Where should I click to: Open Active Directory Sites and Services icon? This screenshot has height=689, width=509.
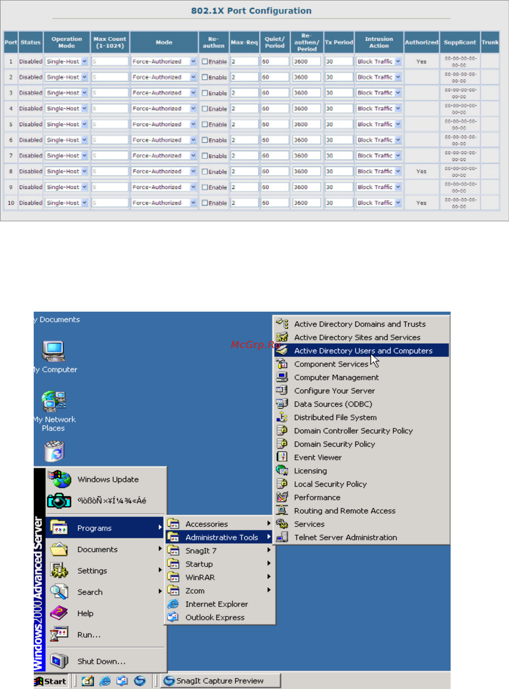click(x=282, y=337)
